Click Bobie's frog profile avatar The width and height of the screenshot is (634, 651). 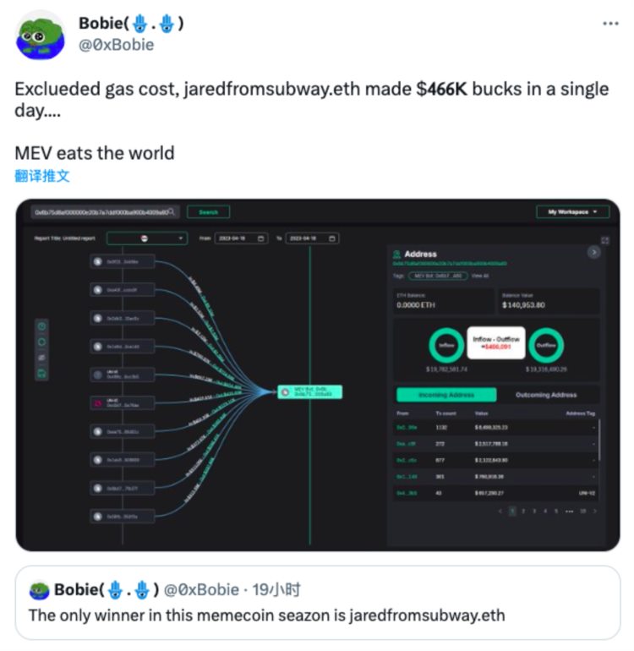(x=39, y=35)
